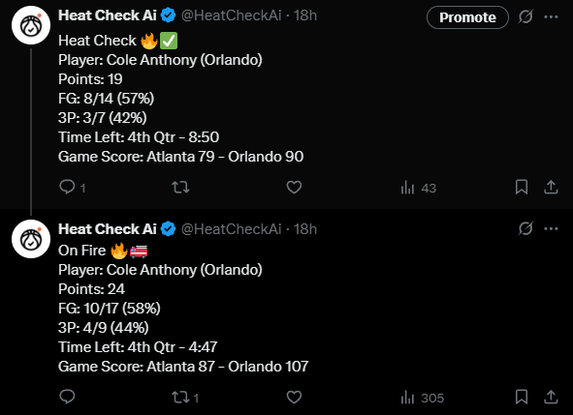This screenshot has height=415, width=573.
Task: Open @HeatCheckAi handle on second tweet
Action: click(x=232, y=229)
